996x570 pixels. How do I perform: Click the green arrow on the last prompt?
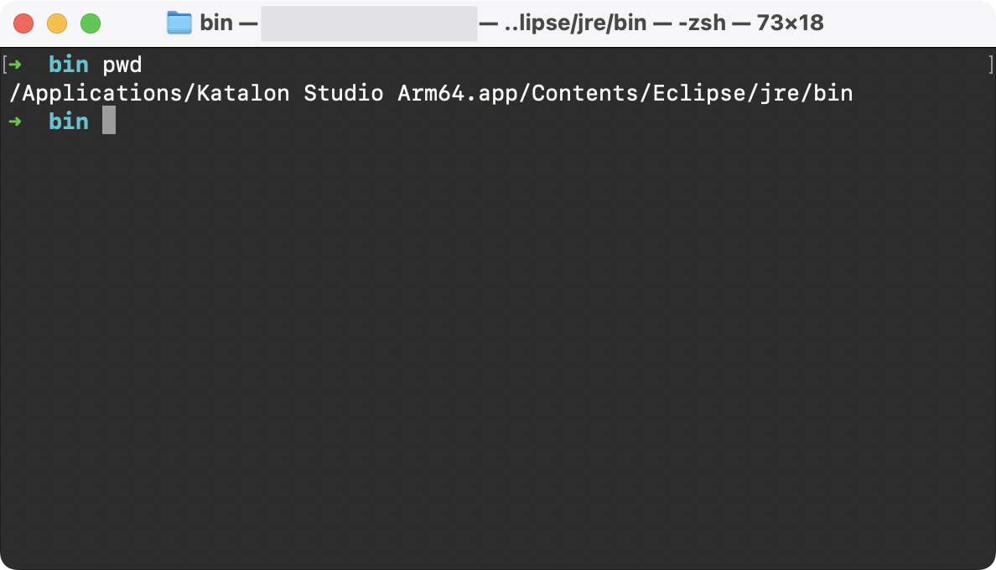pyautogui.click(x=15, y=122)
